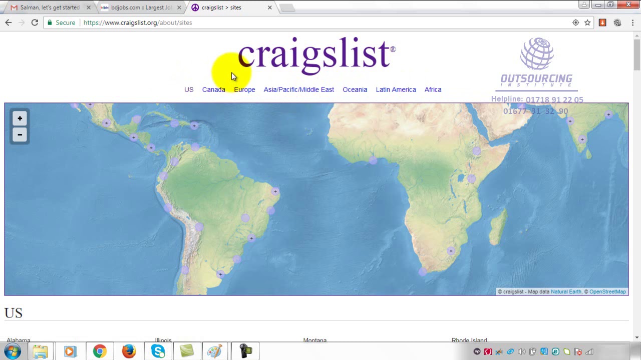Click the map marker near Kenya
Image resolution: width=641 pixels, height=360 pixels.
click(x=472, y=178)
